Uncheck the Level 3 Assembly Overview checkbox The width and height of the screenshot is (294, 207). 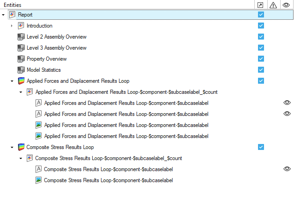tap(261, 48)
